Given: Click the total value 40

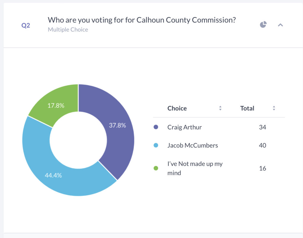Looking at the screenshot, I should tap(262, 145).
